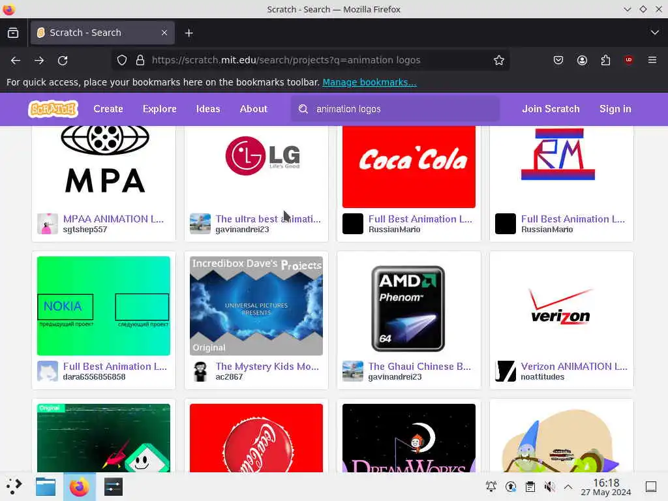This screenshot has height=501, width=668.
Task: Open the MPA logo project thumbnail
Action: [104, 166]
